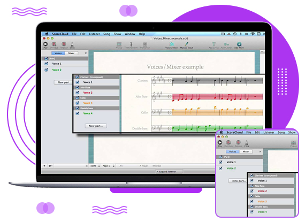Switch to the Mixer tab in laptop's sidebar
305x222 pixels.
coord(71,53)
